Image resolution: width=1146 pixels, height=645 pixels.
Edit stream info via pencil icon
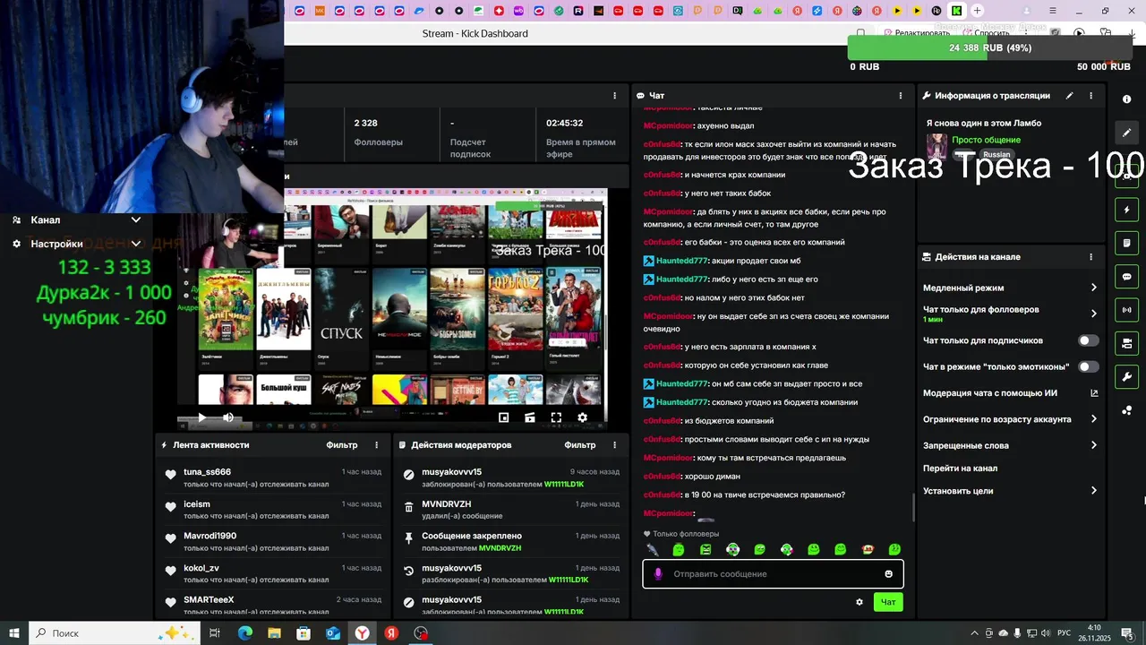click(1069, 96)
